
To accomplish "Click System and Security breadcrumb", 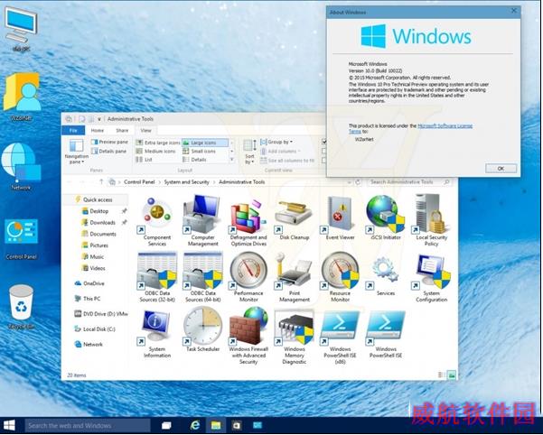I will [186, 182].
